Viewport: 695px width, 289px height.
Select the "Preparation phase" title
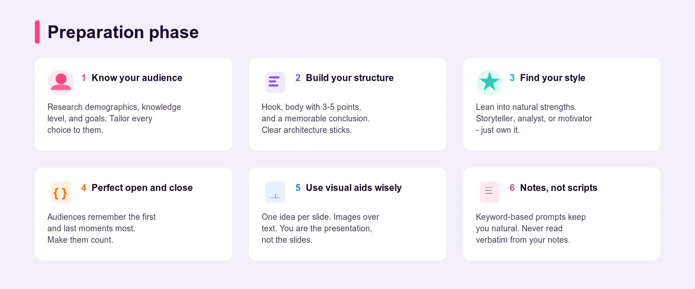pos(123,32)
